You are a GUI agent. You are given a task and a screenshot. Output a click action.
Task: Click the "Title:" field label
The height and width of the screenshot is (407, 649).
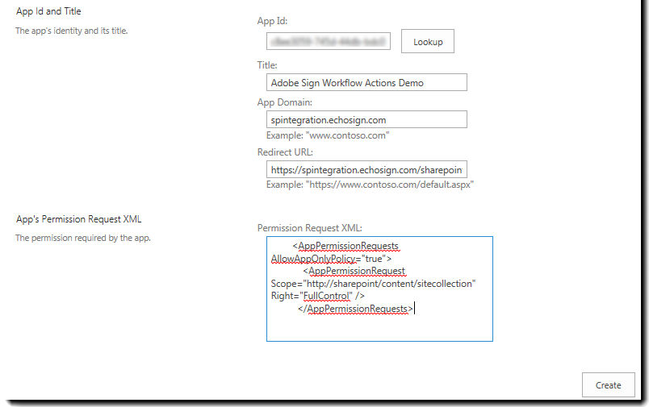point(267,64)
